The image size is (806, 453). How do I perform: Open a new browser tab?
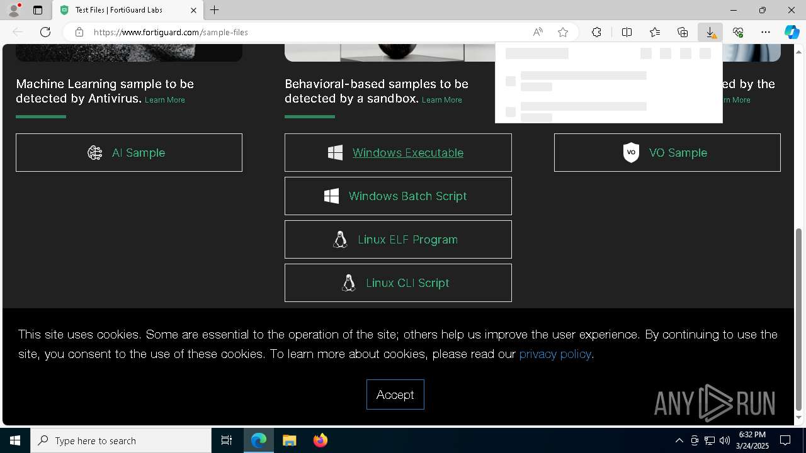click(x=215, y=10)
